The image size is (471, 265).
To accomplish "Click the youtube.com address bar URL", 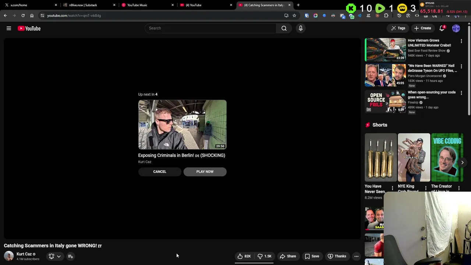I will pyautogui.click(x=74, y=15).
